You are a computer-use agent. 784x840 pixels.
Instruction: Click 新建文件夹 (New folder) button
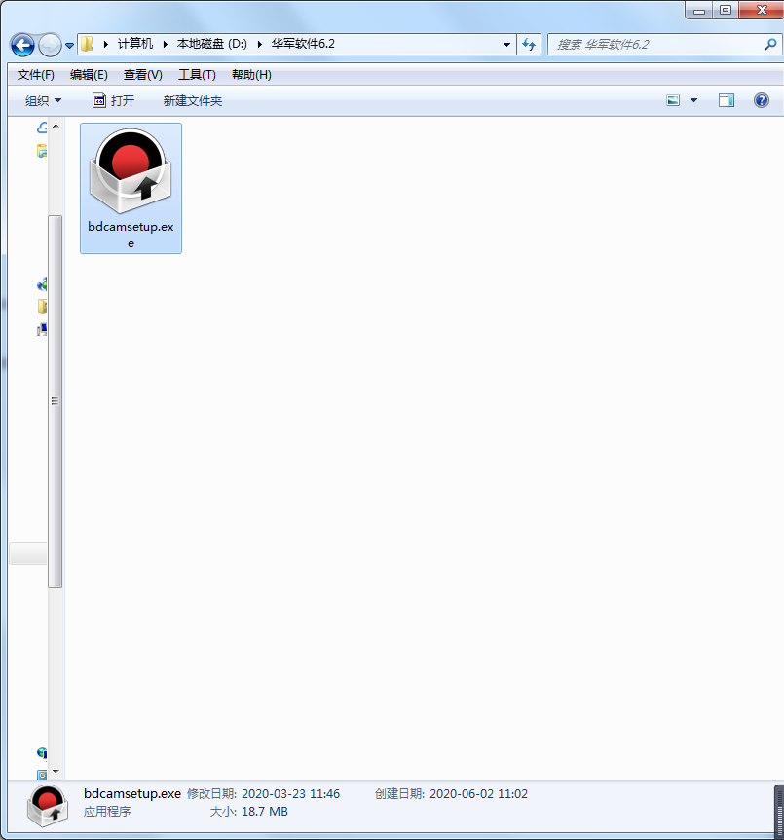192,100
